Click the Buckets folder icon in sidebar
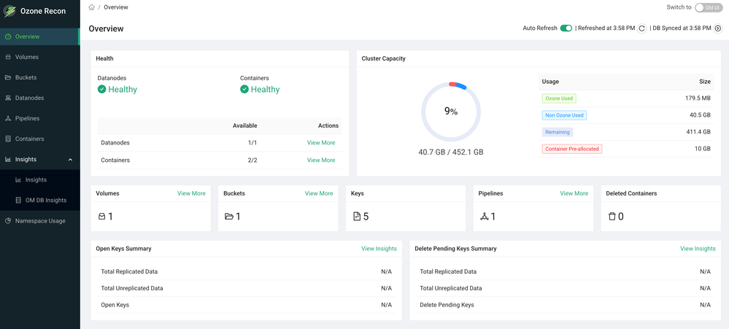Screen dimensions: 729x329 pos(8,77)
